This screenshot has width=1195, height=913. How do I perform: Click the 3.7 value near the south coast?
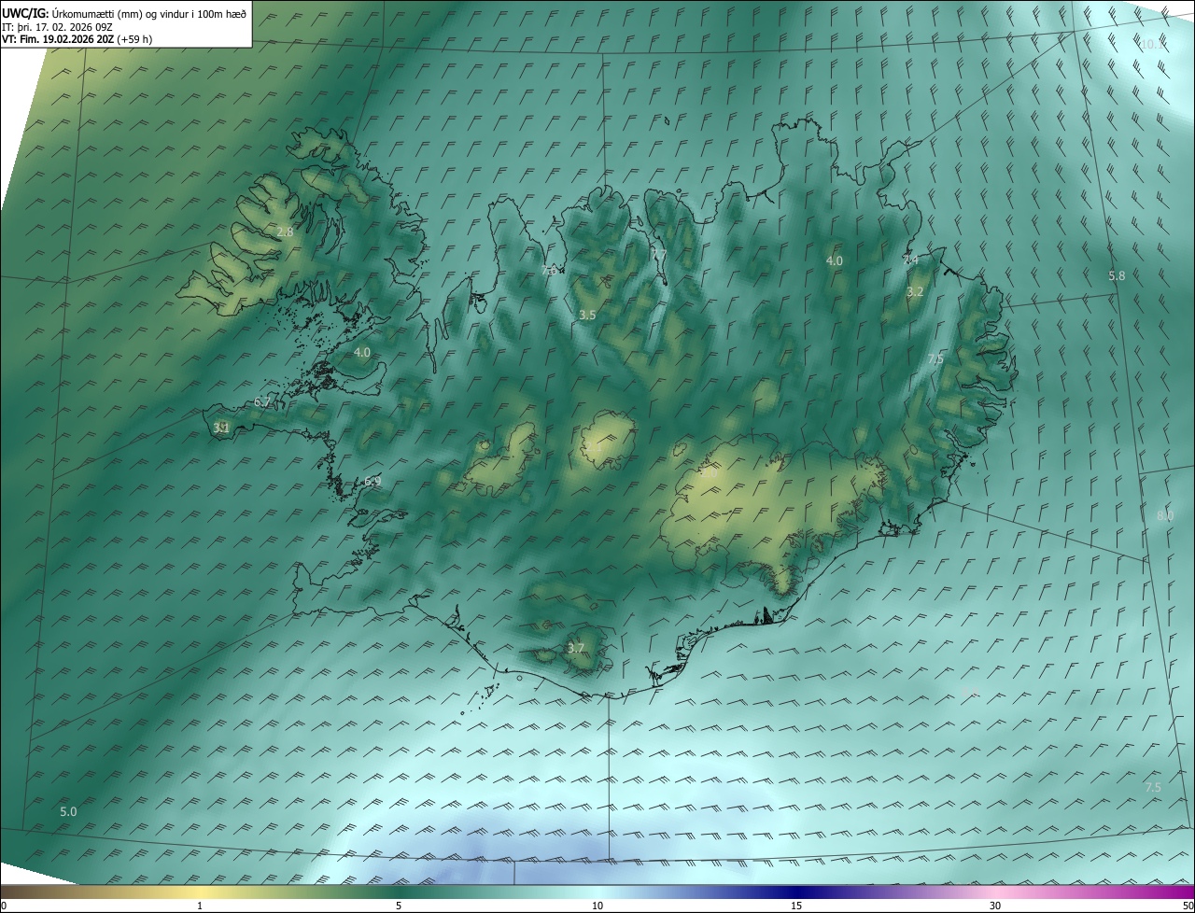pyautogui.click(x=576, y=648)
